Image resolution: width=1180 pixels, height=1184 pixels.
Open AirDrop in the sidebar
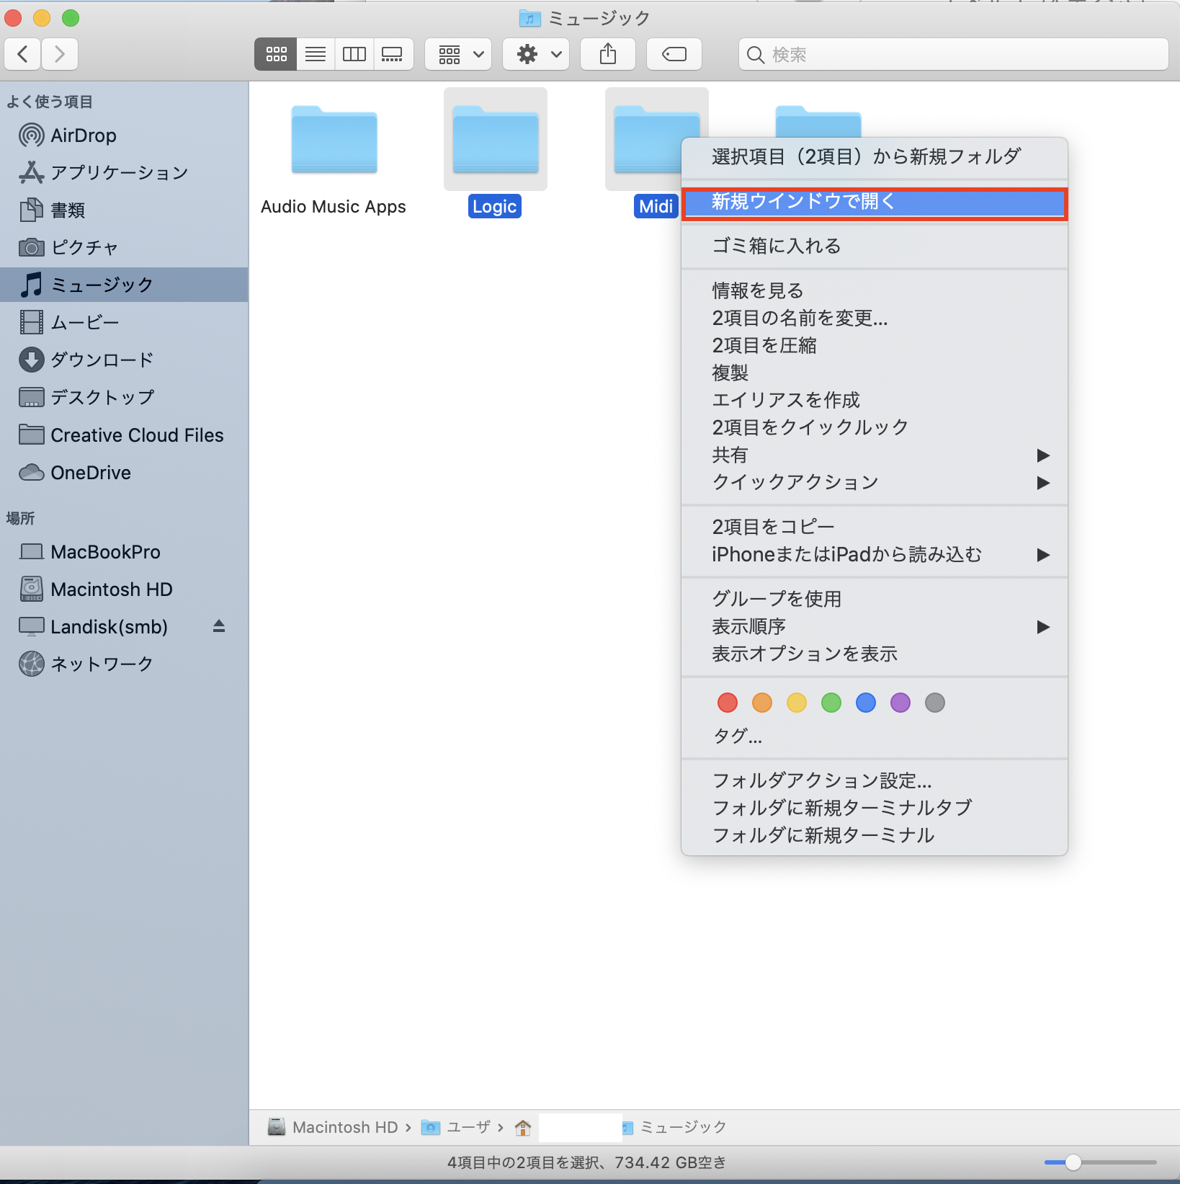pos(124,135)
